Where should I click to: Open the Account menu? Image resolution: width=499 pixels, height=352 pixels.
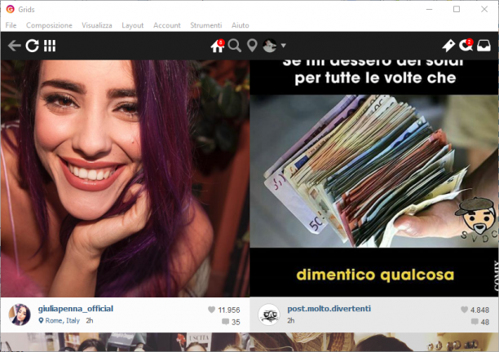[167, 25]
